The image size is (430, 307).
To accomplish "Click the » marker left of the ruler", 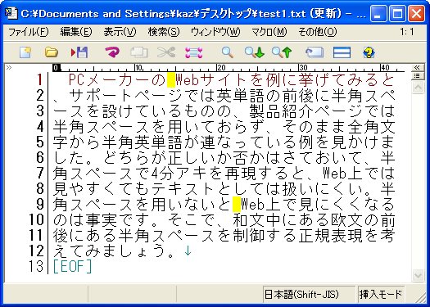I will [9, 67].
